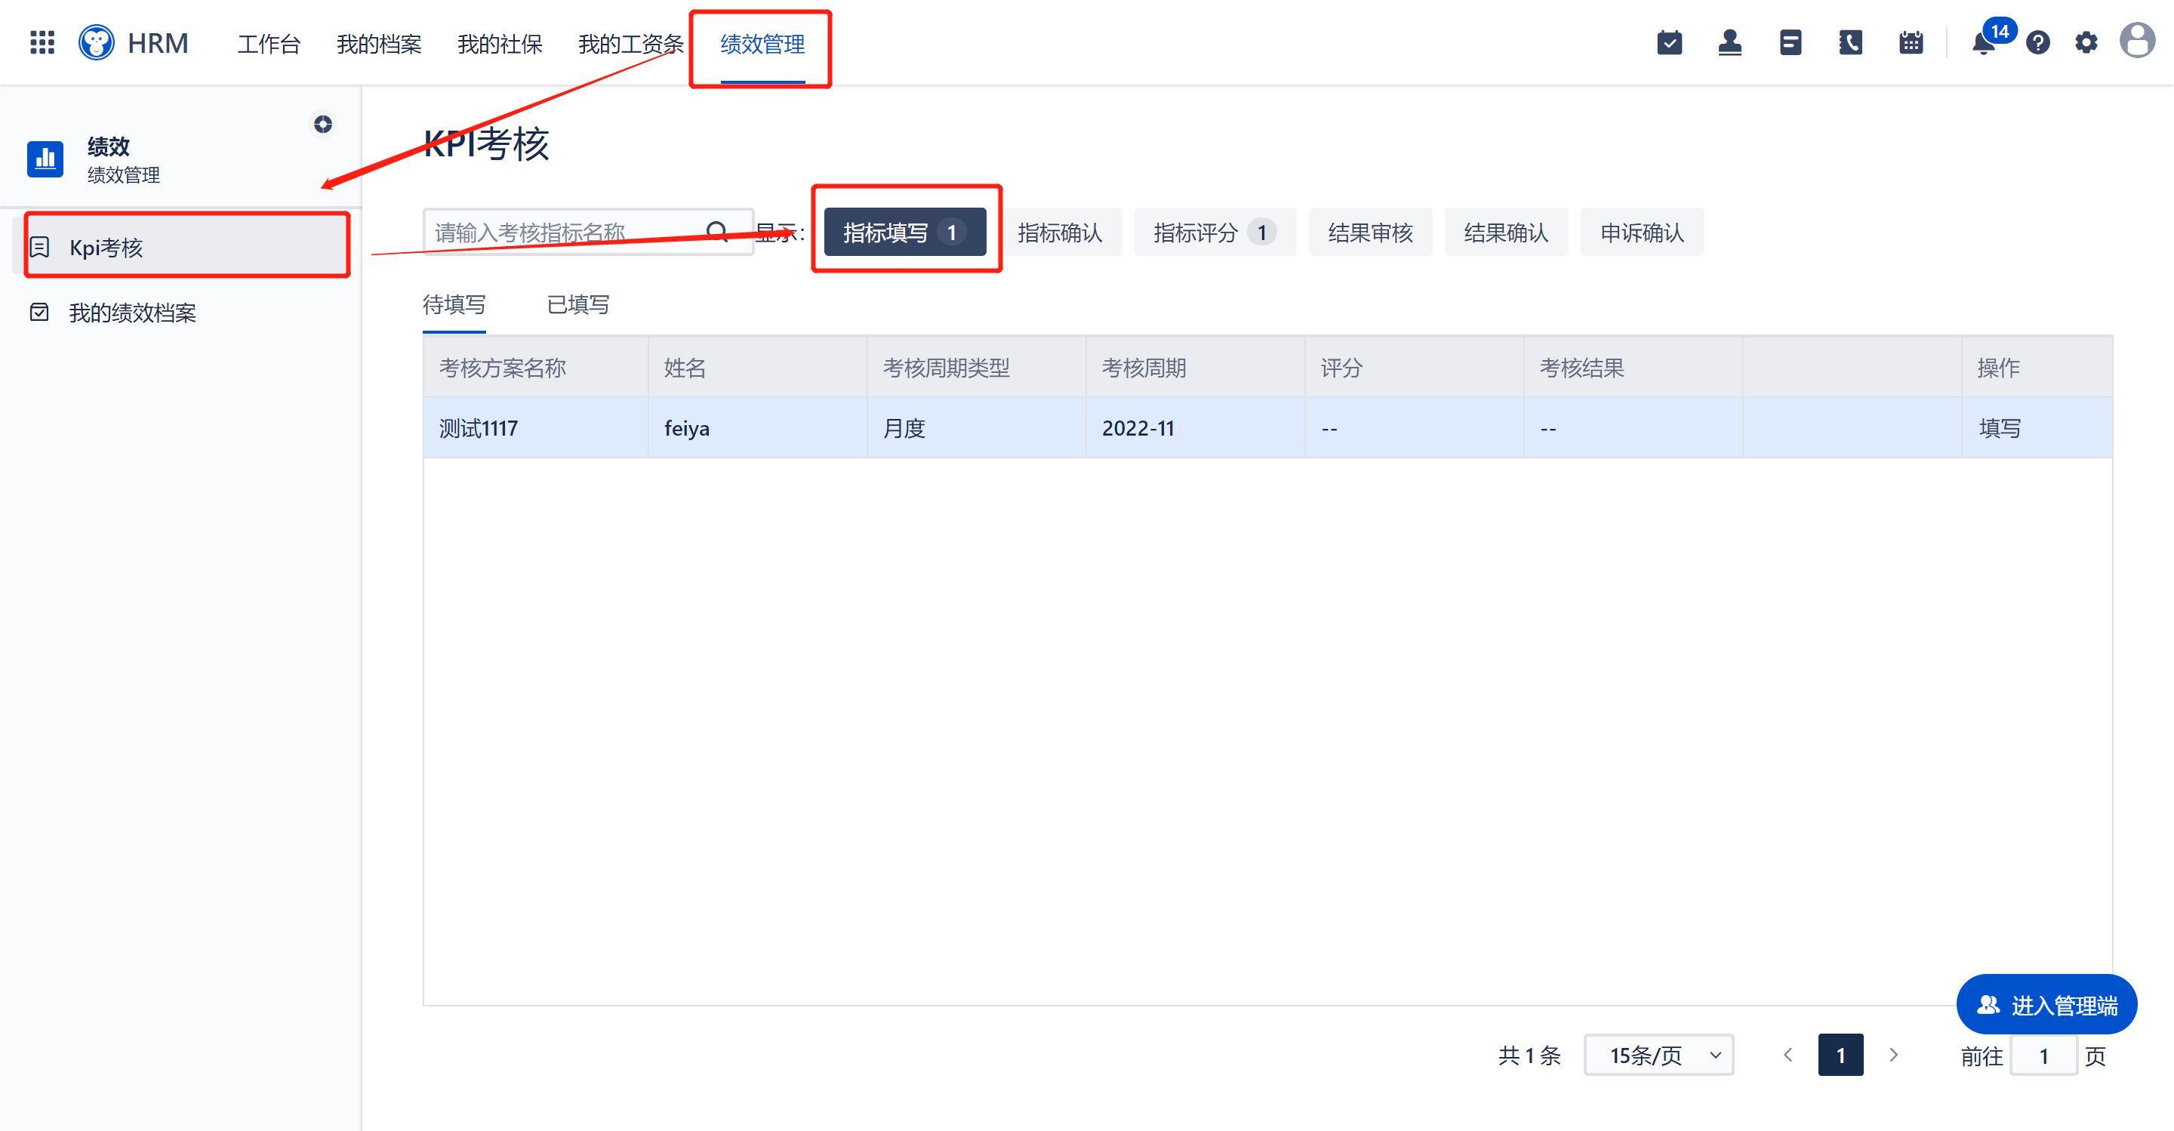Open the 15条/页 page size dropdown
The image size is (2174, 1131).
click(1658, 1055)
